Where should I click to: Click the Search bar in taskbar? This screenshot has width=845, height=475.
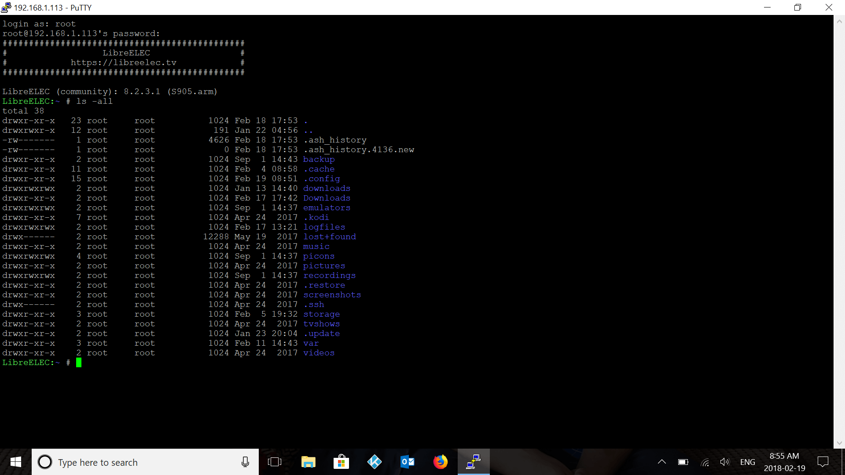tap(143, 462)
